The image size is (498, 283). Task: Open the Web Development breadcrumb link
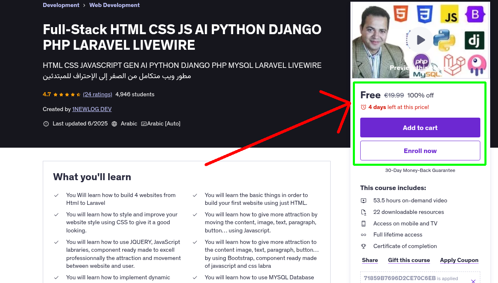[x=114, y=5]
